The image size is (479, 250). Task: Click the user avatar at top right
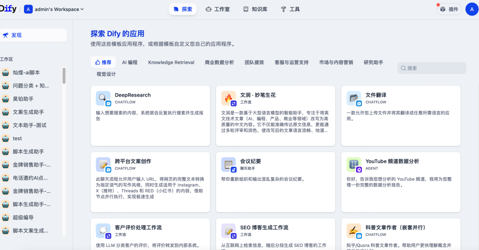pyautogui.click(x=471, y=9)
